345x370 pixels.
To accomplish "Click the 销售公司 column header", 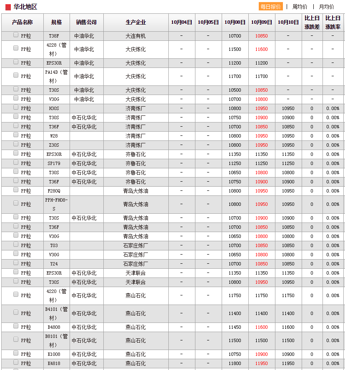I will coord(87,22).
